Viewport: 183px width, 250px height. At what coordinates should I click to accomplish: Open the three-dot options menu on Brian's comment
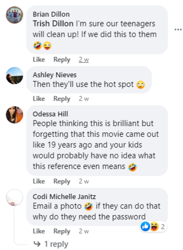pos(179,29)
